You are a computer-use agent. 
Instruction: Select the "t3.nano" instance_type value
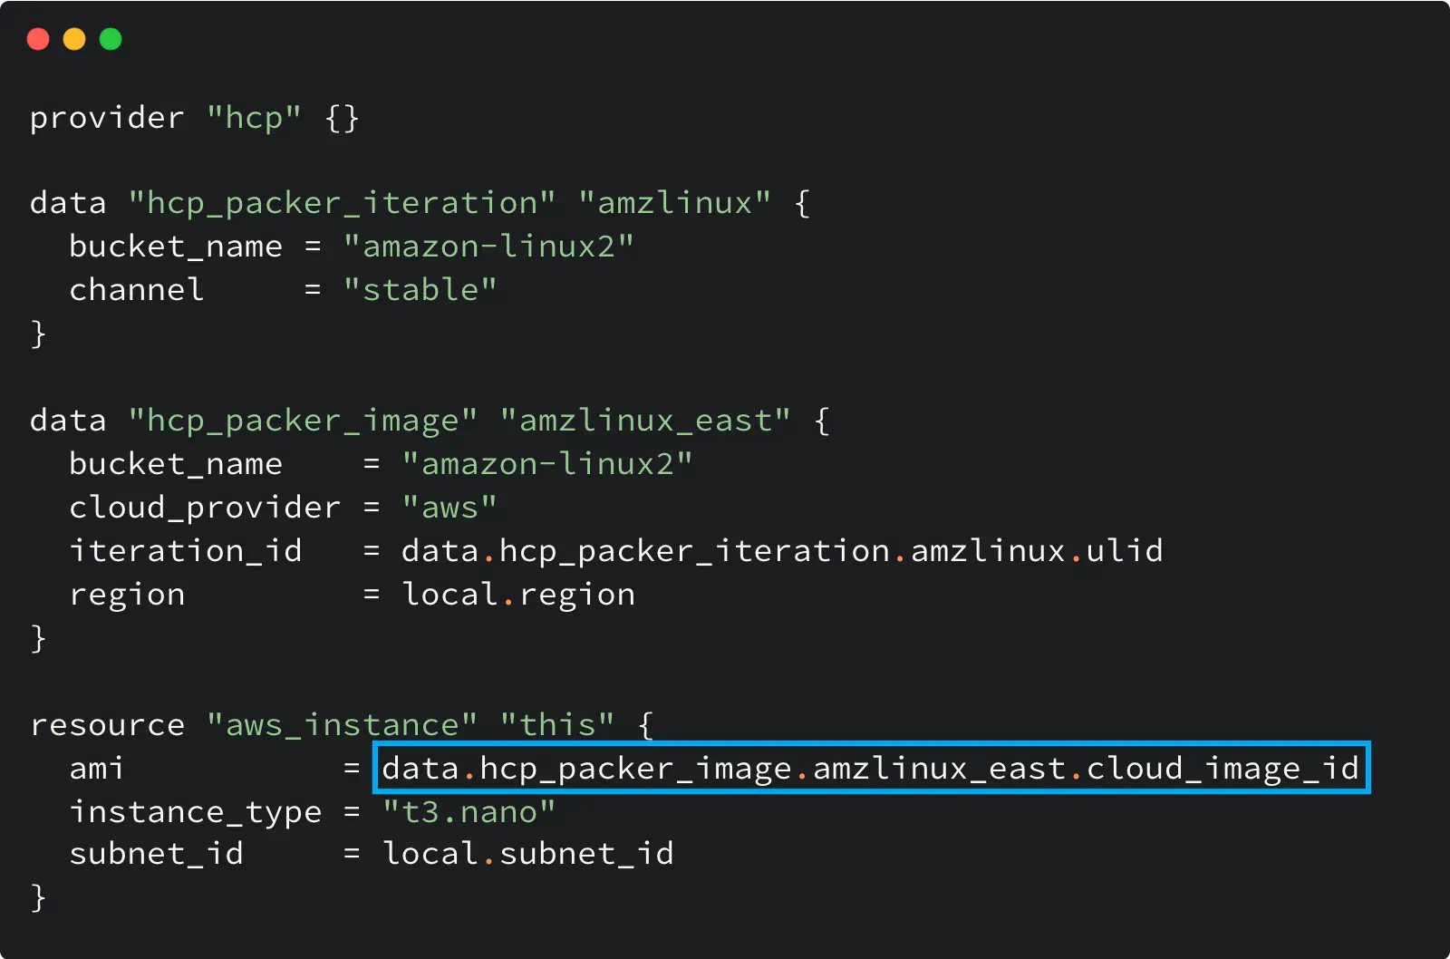click(x=469, y=811)
